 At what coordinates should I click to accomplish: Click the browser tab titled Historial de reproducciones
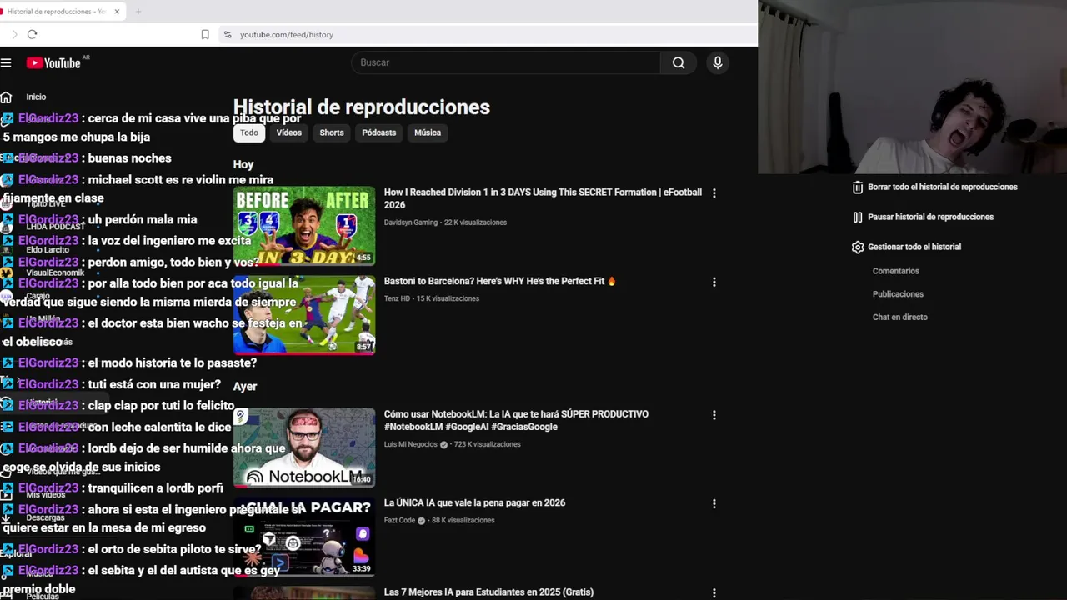click(x=63, y=12)
